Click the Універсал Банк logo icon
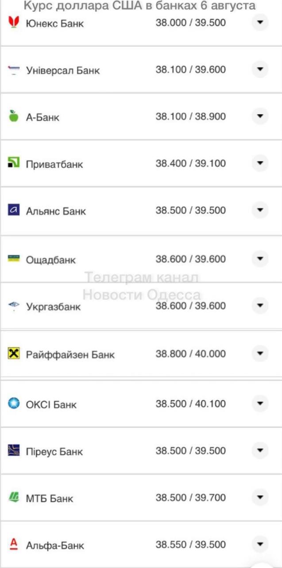 click(x=14, y=70)
